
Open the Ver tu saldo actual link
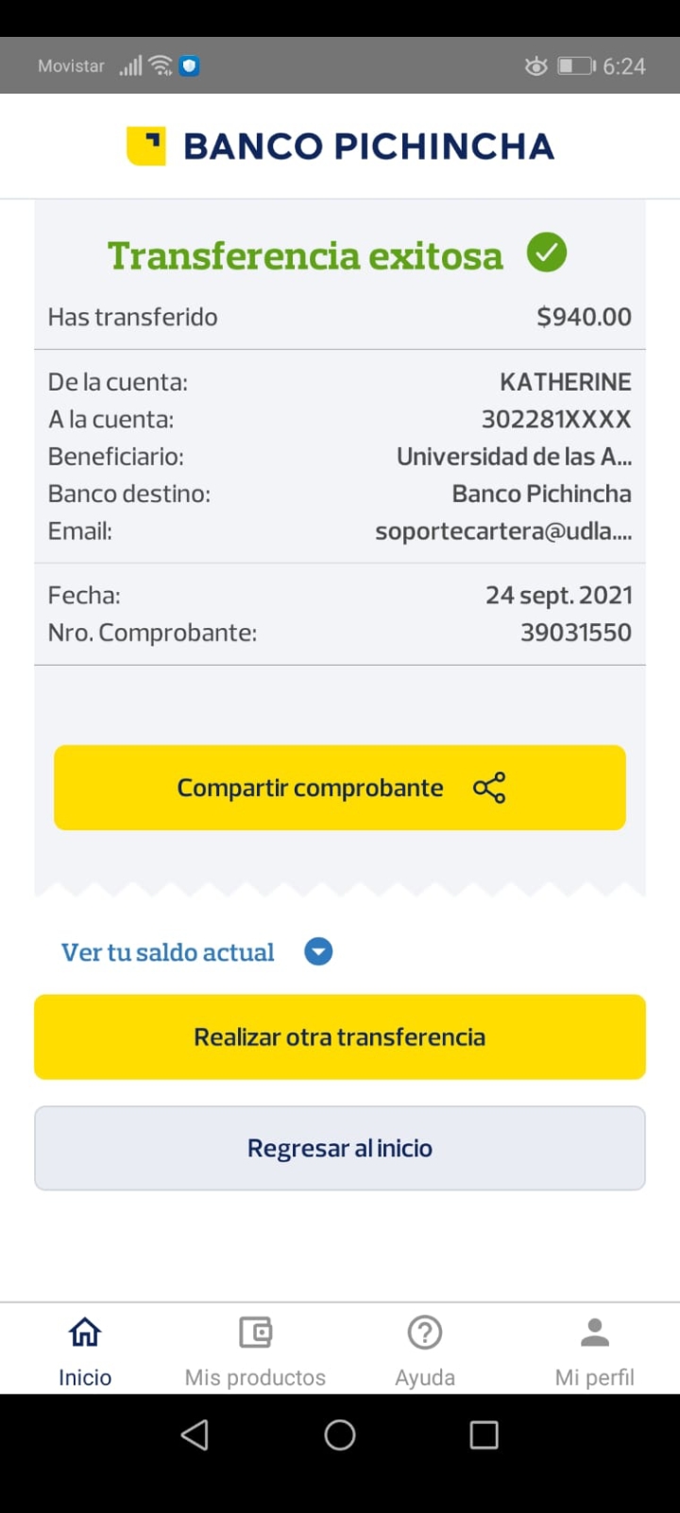(x=168, y=952)
